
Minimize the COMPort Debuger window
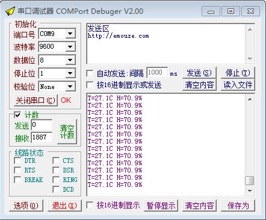[x=211, y=11]
